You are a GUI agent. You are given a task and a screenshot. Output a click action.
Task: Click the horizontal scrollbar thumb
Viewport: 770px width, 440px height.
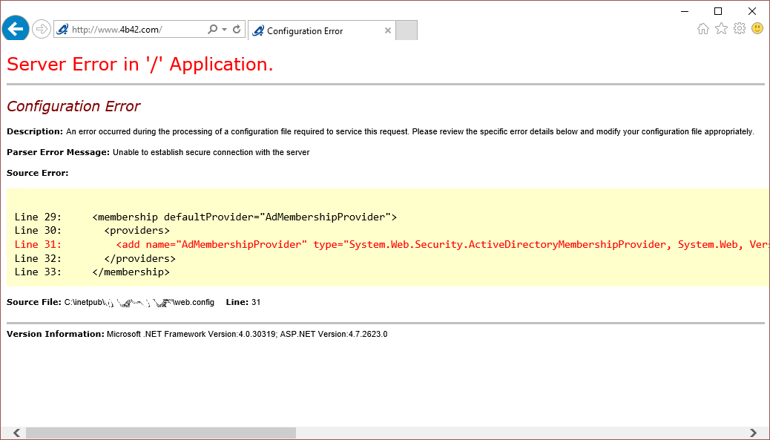pos(161,433)
